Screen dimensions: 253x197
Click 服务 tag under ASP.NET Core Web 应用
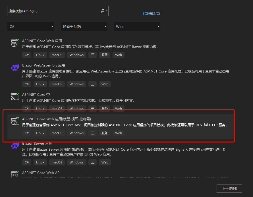tap(104, 55)
